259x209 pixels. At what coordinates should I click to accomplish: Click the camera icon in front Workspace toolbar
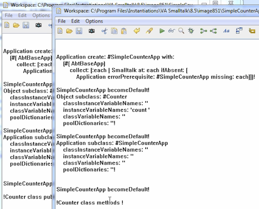(x=92, y=31)
